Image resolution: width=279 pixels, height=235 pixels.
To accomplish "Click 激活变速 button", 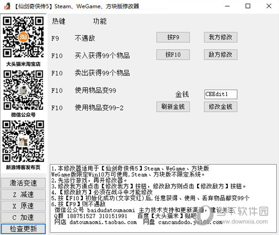I will coord(23,183).
